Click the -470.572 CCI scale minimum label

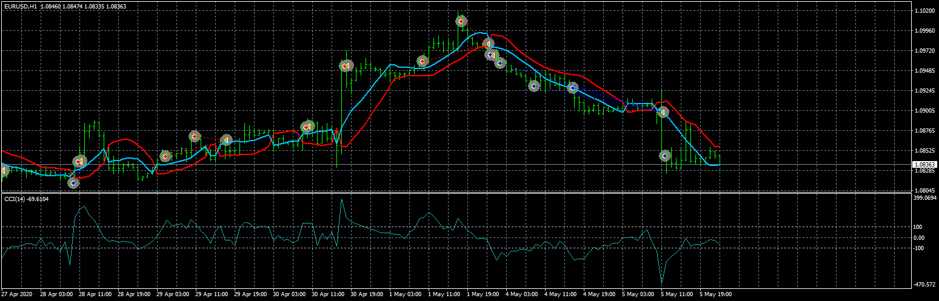[x=925, y=285]
